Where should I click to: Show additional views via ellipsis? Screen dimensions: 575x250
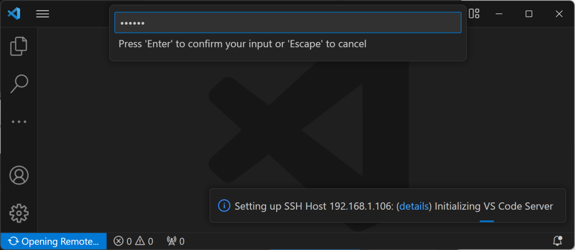pyautogui.click(x=19, y=121)
